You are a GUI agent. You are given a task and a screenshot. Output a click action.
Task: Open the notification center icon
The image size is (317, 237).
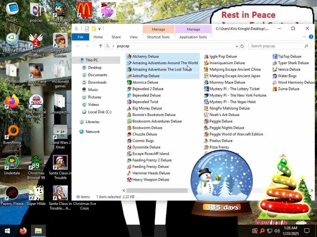tap(307, 231)
